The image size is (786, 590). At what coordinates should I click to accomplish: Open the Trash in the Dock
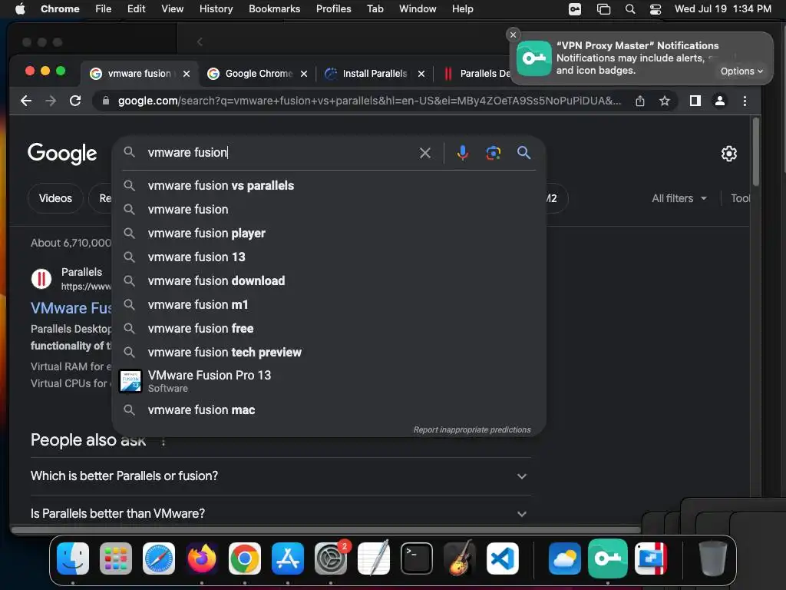coord(712,559)
